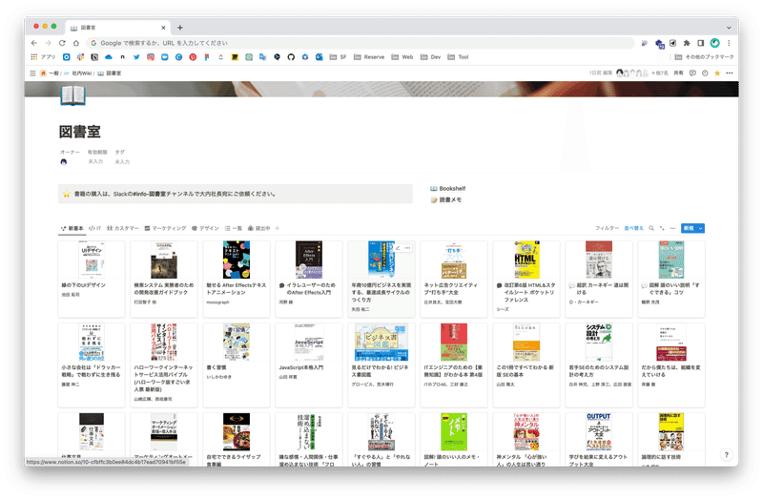Click the collaborator avatars group

click(x=631, y=73)
